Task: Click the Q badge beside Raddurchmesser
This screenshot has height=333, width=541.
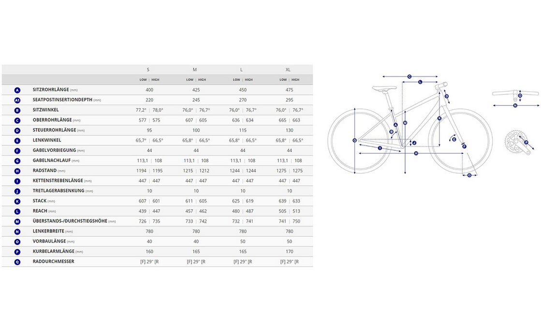Action: [x=17, y=261]
